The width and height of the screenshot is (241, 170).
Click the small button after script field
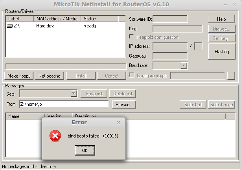(x=231, y=76)
